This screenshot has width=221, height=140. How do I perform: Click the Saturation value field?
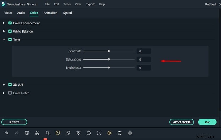144,60
